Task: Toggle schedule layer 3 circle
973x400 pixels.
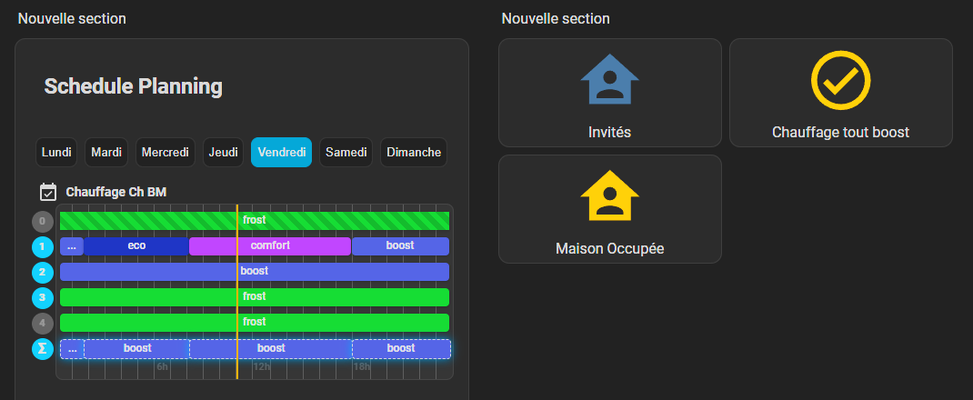Action: pyautogui.click(x=43, y=297)
